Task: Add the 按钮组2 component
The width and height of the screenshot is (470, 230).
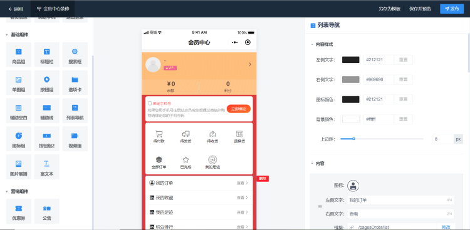Action: click(47, 139)
